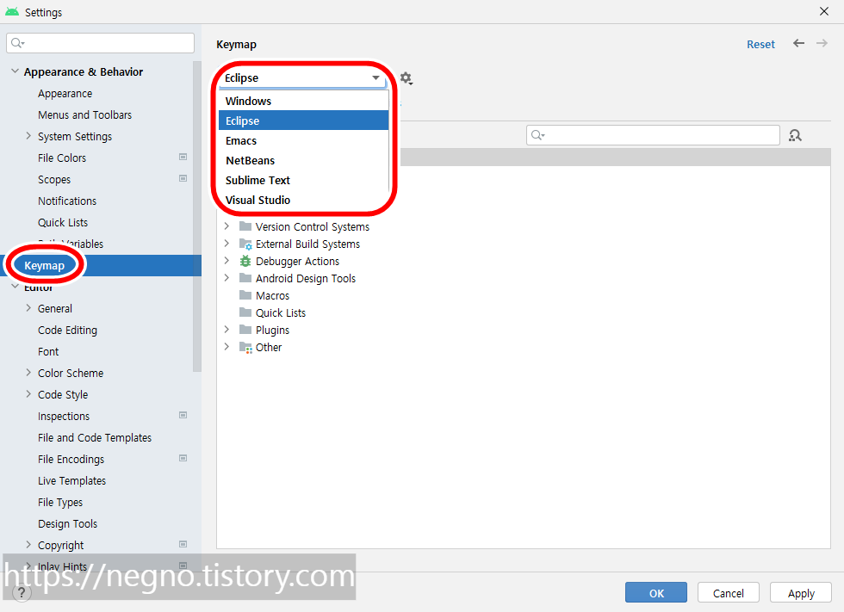Open Appearance settings page

coord(65,94)
